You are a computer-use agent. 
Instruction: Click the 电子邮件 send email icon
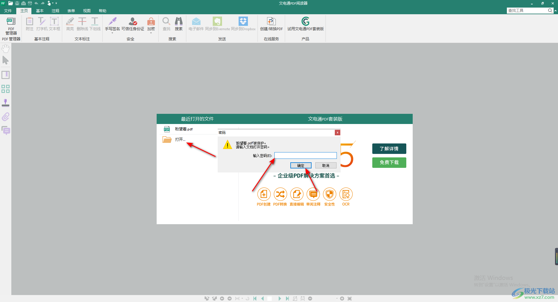click(196, 21)
